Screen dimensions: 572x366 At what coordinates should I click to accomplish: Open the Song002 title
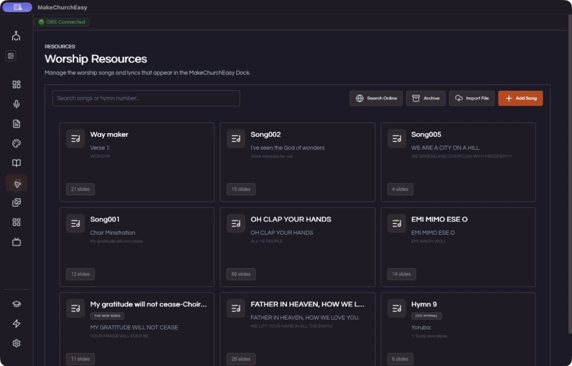tap(266, 134)
